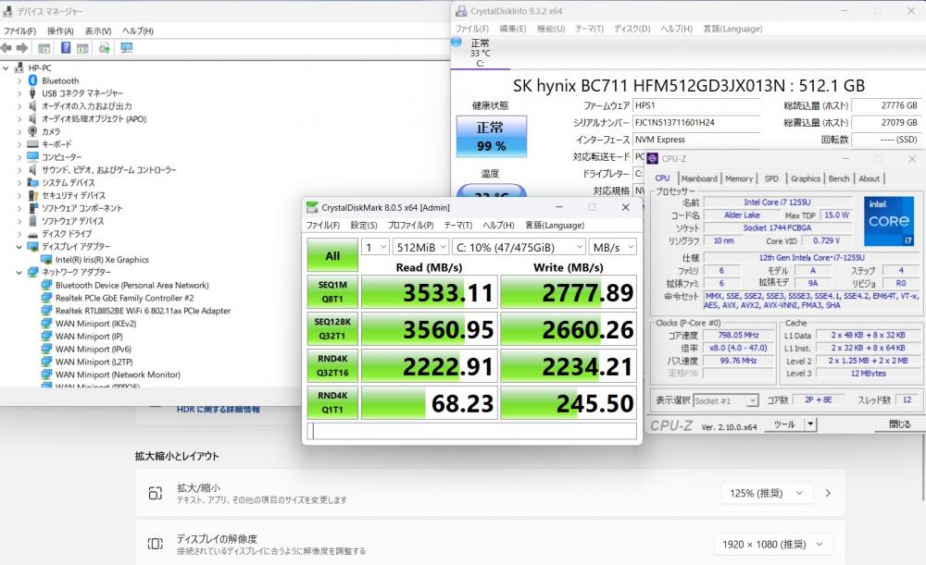
Task: Collapse the ネットワーク アダプター node
Action: [x=19, y=272]
